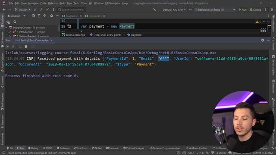Screen dimensions: 276x155
Task: Click the Run button in top toolbar
Action: tap(242, 9)
